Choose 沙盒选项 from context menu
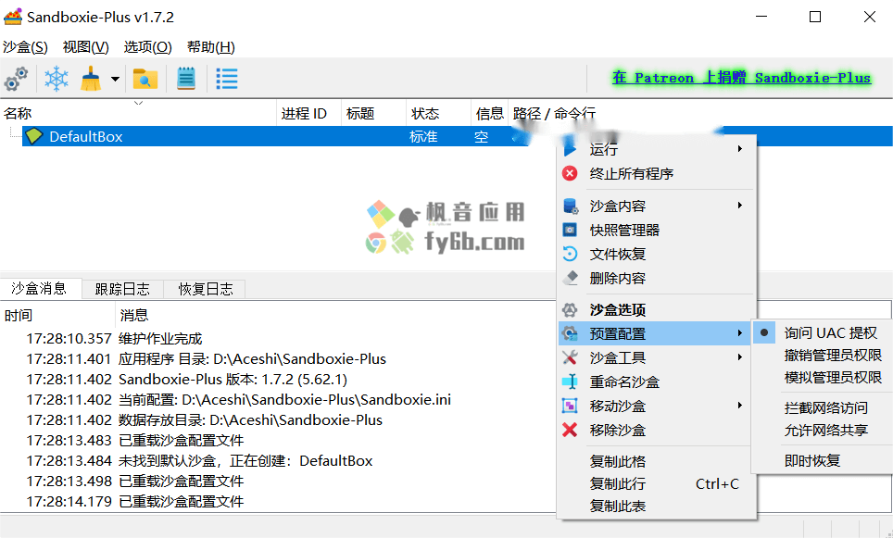 click(657, 310)
